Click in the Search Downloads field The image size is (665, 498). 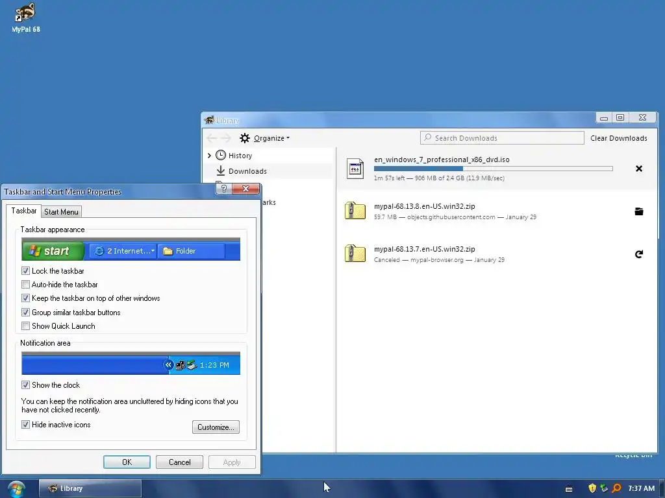502,138
